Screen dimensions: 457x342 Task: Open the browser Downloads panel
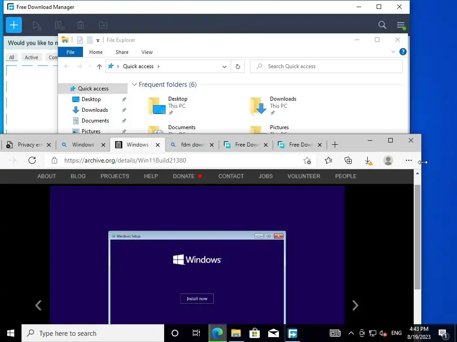368,160
